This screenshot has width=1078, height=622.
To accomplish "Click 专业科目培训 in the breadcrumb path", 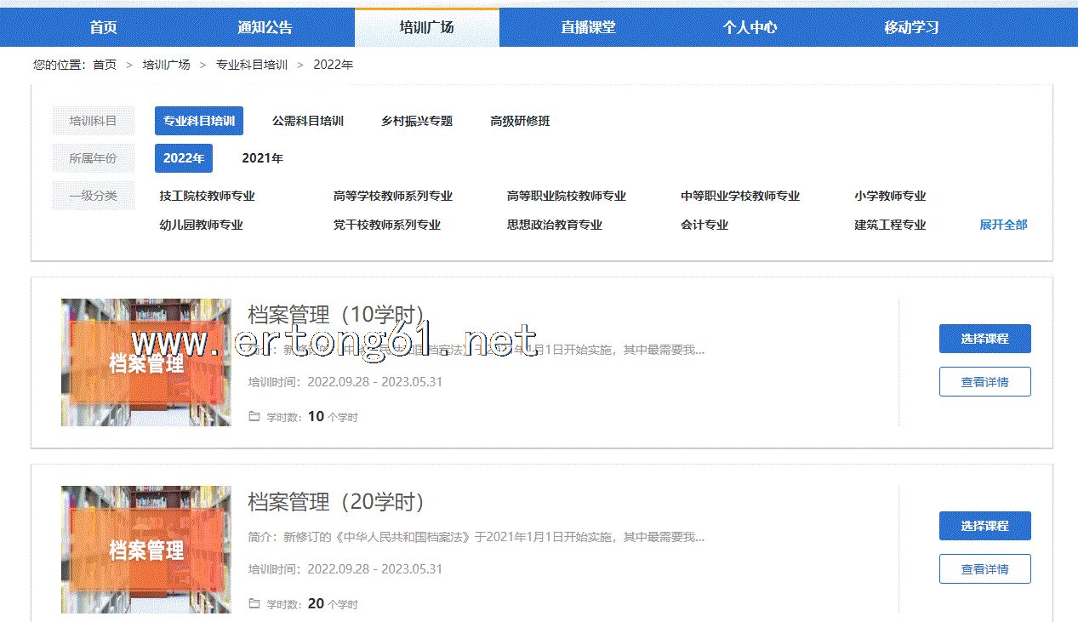I will click(x=252, y=65).
